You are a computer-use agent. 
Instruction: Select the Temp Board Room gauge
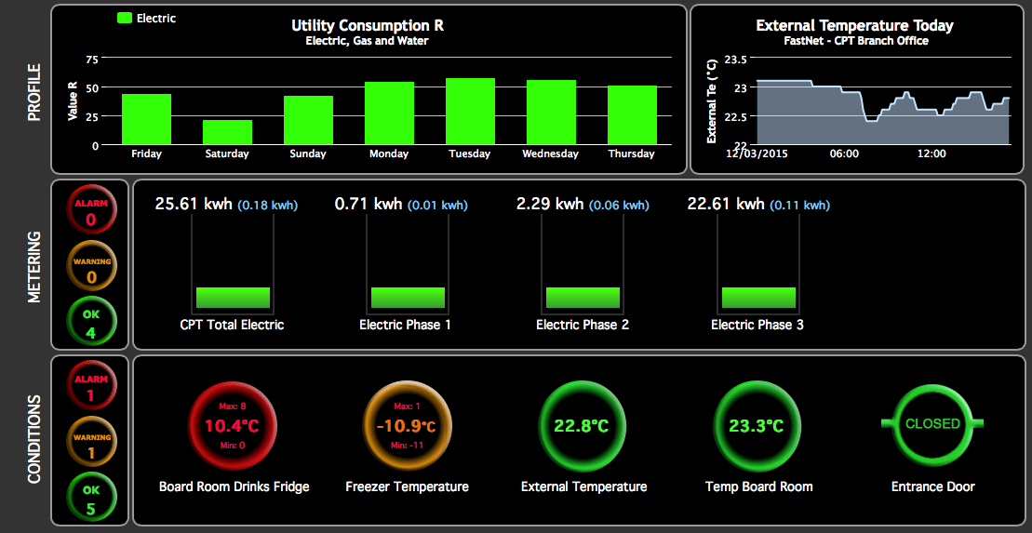757,426
